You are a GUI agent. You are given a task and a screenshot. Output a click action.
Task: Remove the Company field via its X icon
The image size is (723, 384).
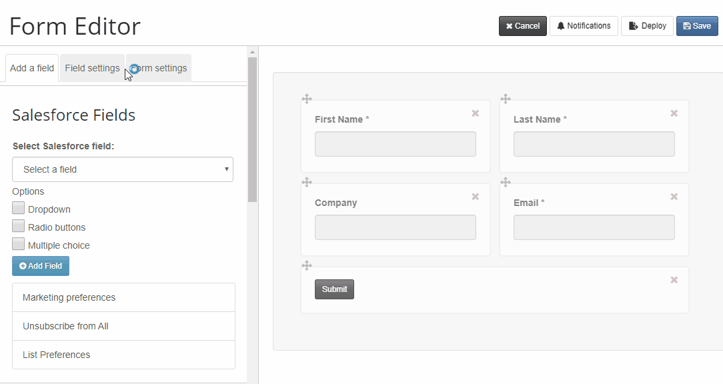tap(476, 197)
